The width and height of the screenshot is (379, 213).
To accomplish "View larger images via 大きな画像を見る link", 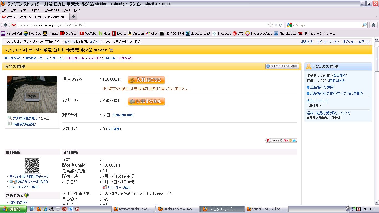I will [25, 118].
